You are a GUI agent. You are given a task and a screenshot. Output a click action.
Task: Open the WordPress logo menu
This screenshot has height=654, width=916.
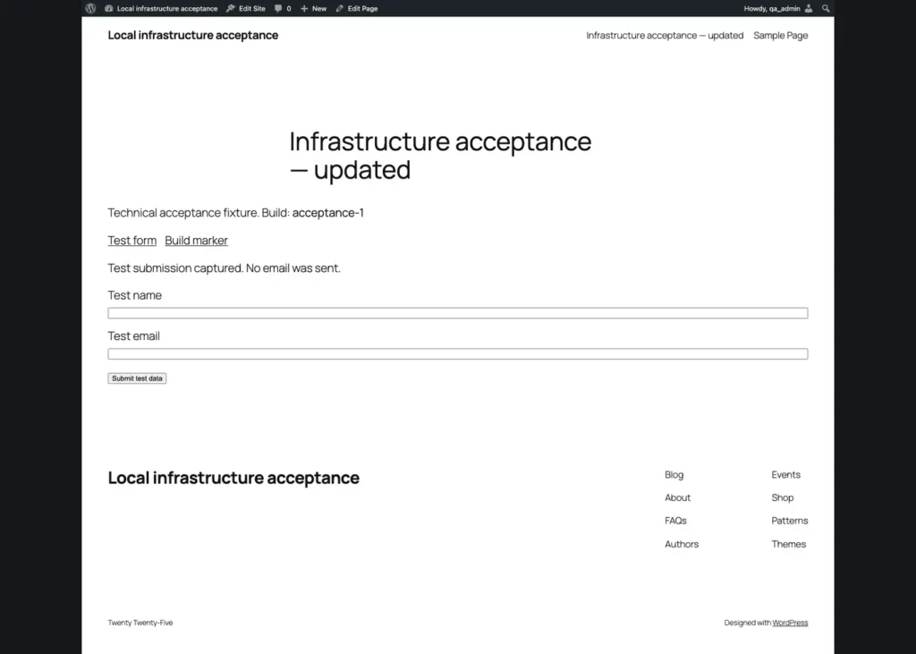point(90,8)
